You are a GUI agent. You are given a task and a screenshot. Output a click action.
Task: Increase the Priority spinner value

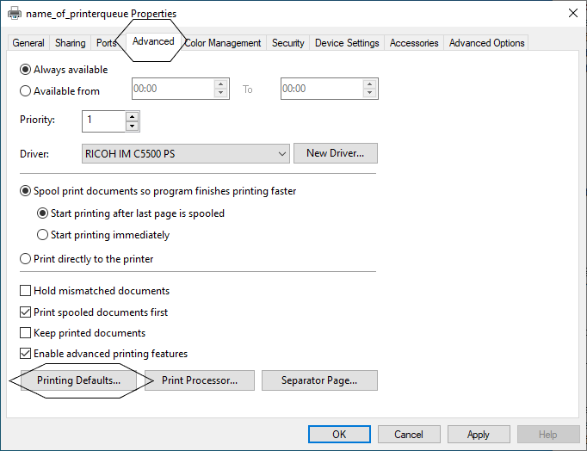tap(132, 115)
